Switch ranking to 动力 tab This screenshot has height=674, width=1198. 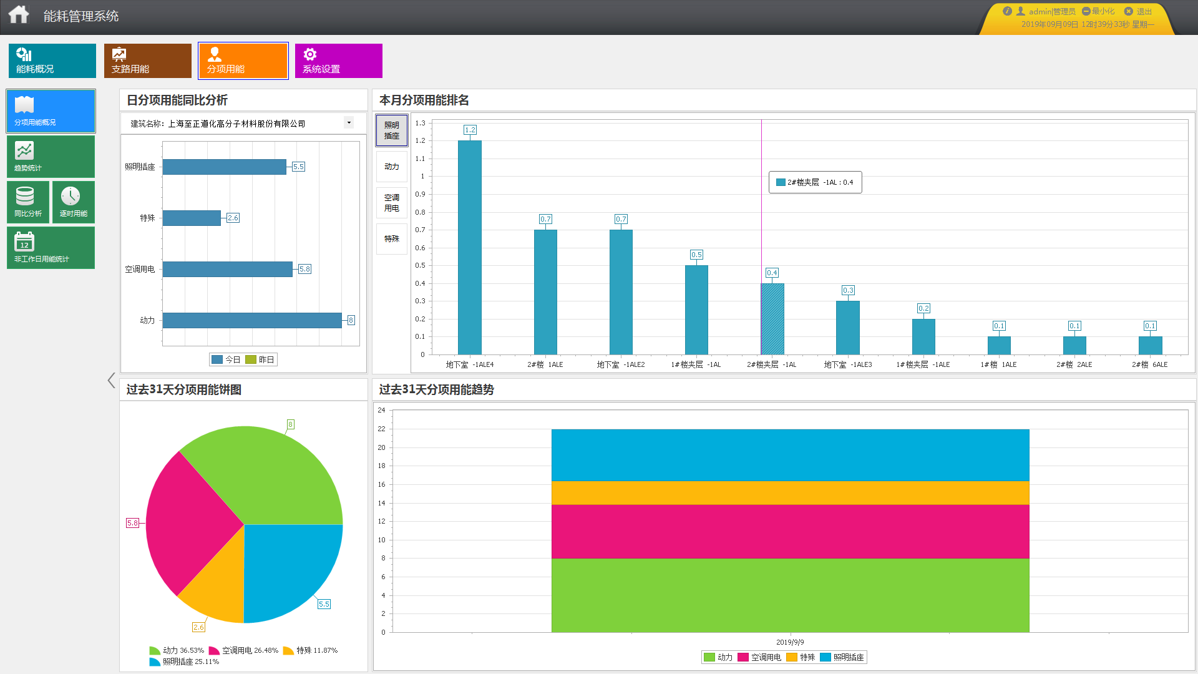pyautogui.click(x=391, y=167)
